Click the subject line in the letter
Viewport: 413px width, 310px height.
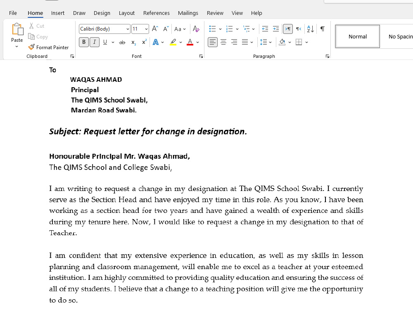point(148,131)
